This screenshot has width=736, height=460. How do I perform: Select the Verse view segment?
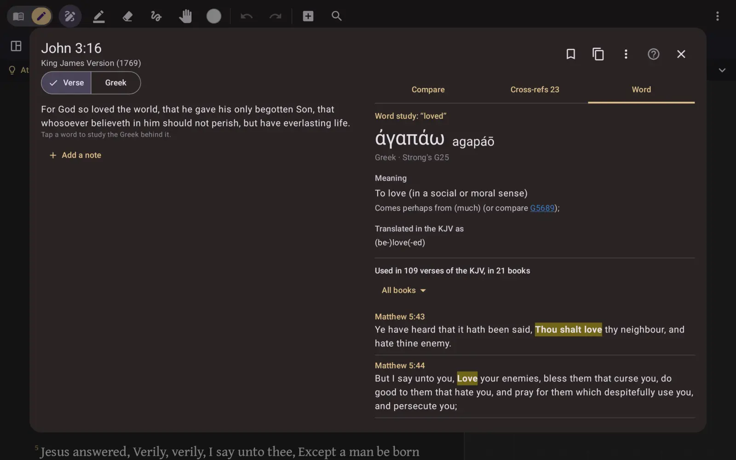coord(66,83)
